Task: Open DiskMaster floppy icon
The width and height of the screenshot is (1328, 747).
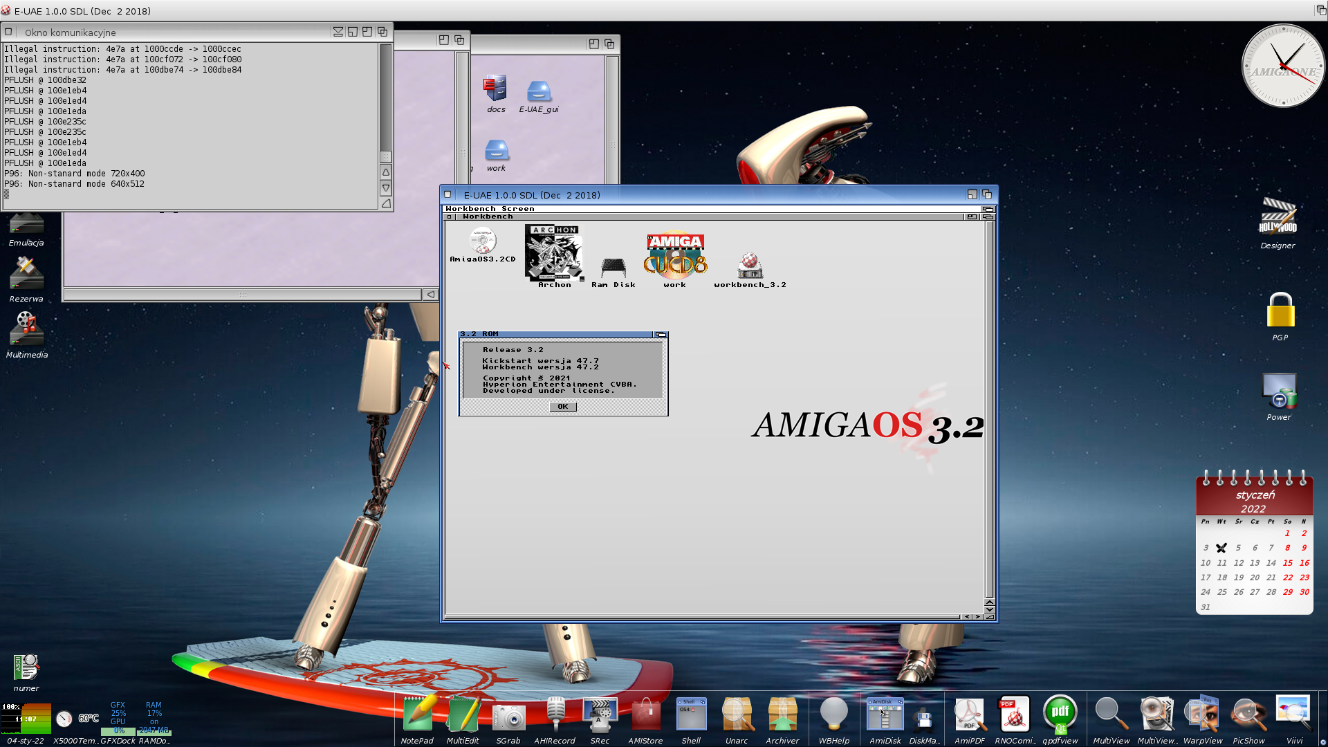Action: pos(924,721)
